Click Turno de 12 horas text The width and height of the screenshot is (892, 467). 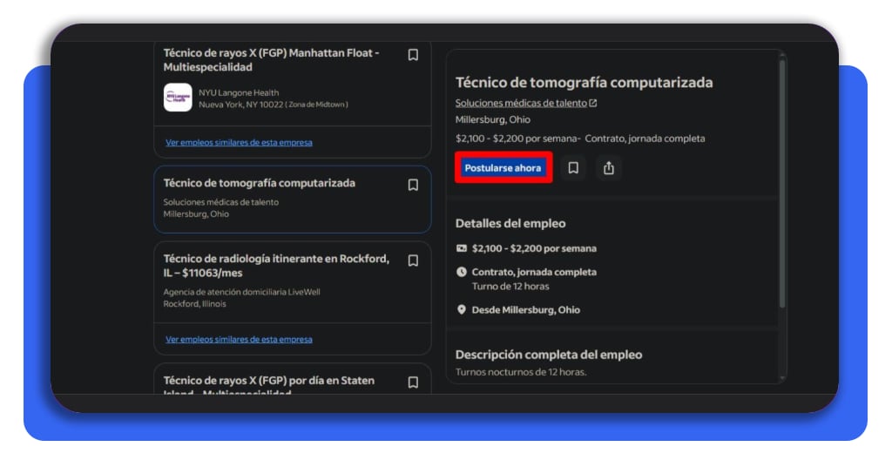pyautogui.click(x=510, y=286)
